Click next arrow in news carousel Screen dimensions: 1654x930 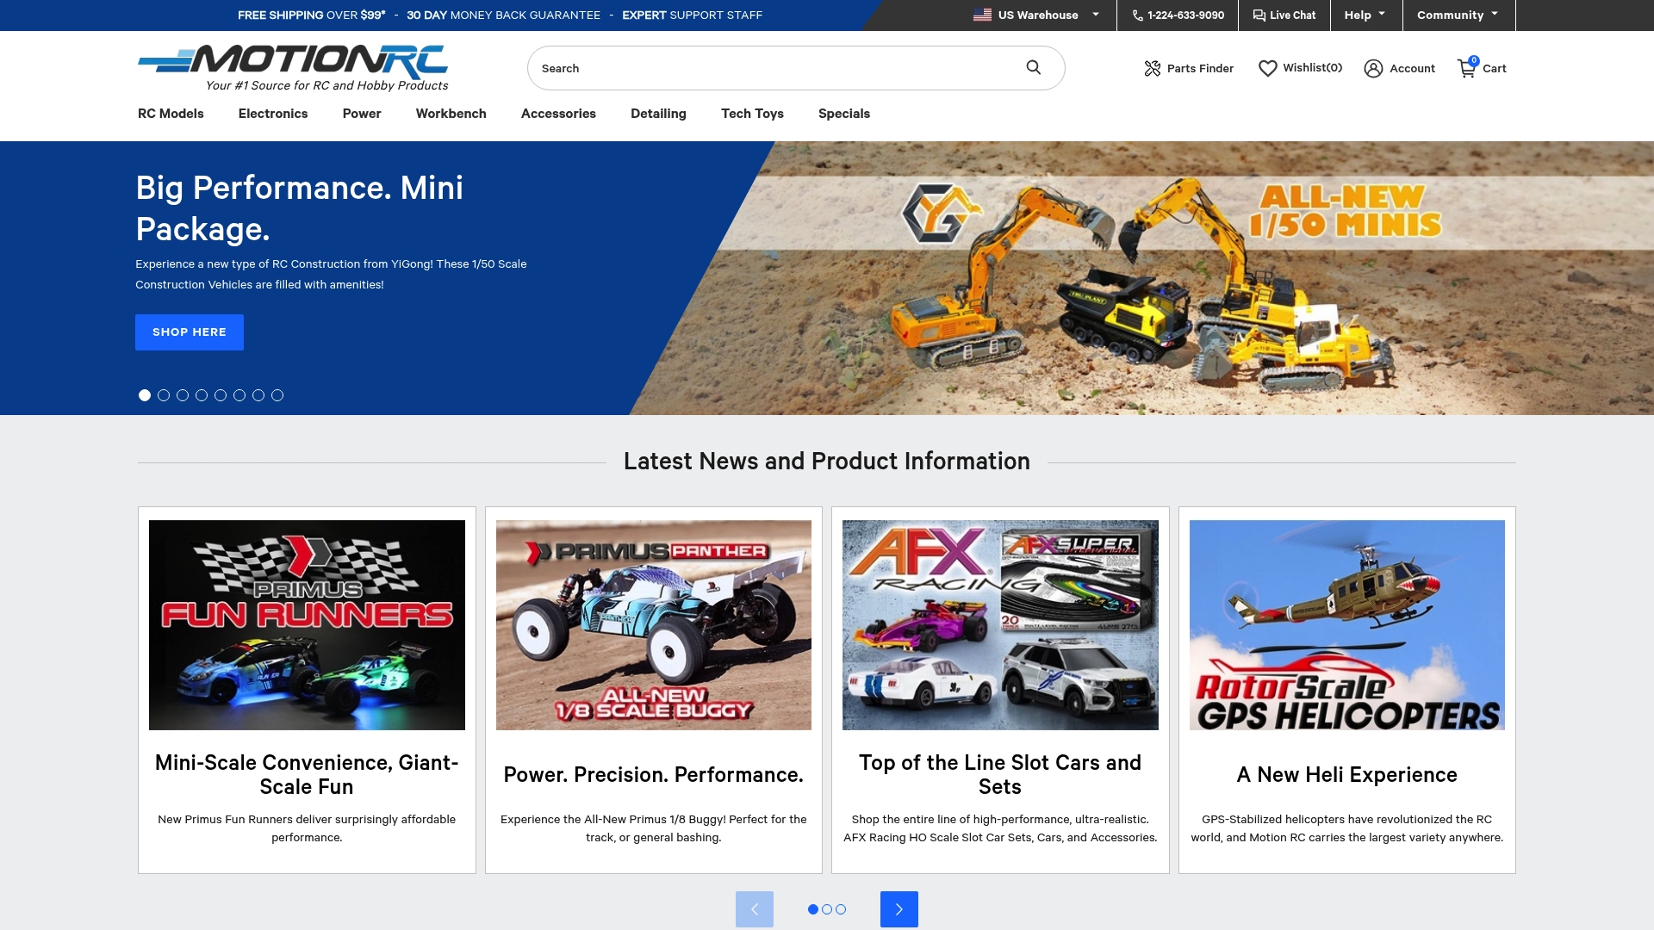[x=899, y=909]
